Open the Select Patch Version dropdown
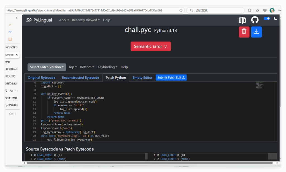 tap(47, 67)
